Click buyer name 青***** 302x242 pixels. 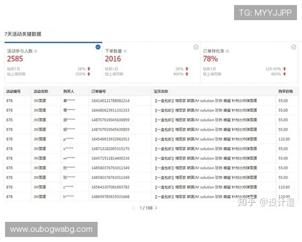69,110
